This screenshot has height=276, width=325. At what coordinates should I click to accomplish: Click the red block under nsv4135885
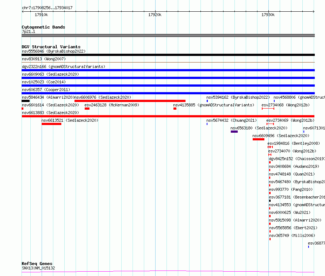coord(175,109)
